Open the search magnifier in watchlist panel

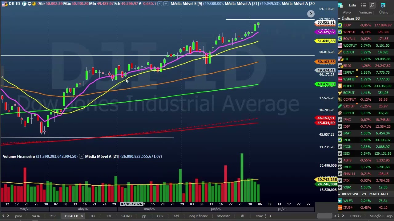pos(372,5)
